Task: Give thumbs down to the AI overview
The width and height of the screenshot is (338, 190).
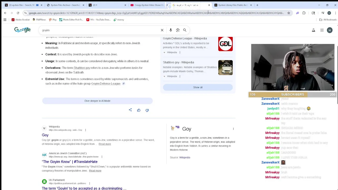Action: pos(147,110)
